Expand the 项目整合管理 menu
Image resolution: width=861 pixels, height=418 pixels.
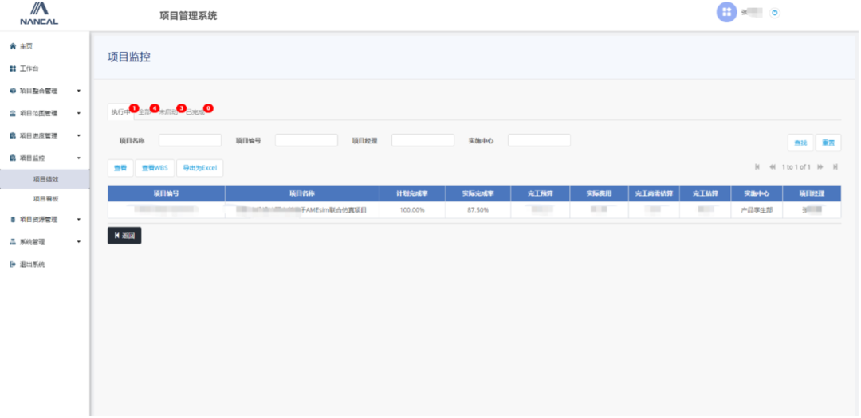coord(78,91)
